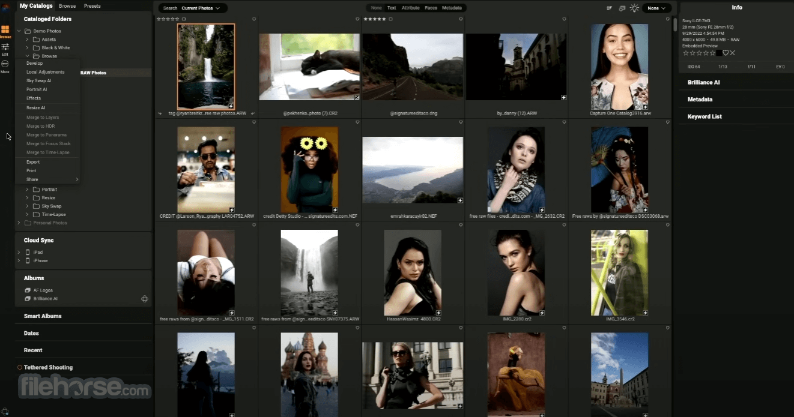This screenshot has width=794, height=417.
Task: Open the Edit module icon
Action: tap(5, 47)
